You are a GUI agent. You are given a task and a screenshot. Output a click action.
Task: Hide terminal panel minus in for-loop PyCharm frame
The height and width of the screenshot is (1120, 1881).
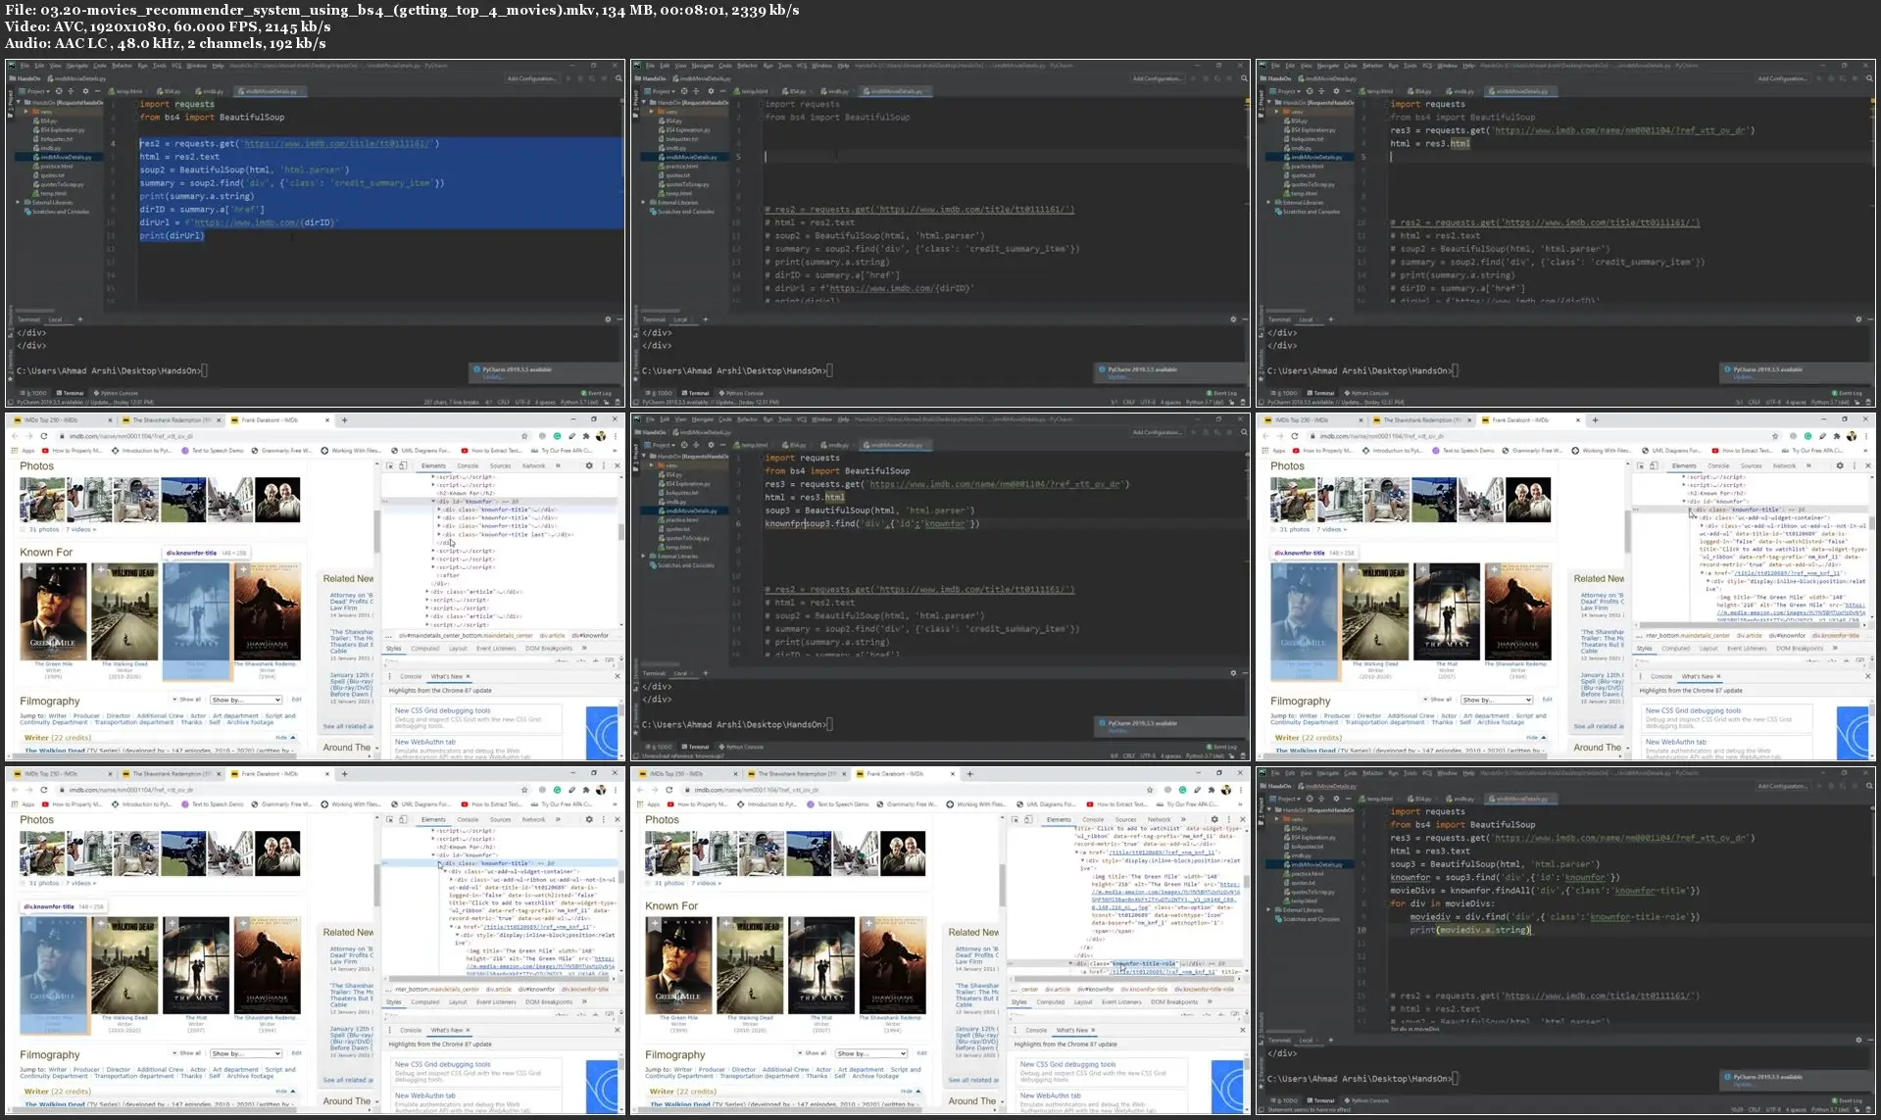tap(1869, 1040)
